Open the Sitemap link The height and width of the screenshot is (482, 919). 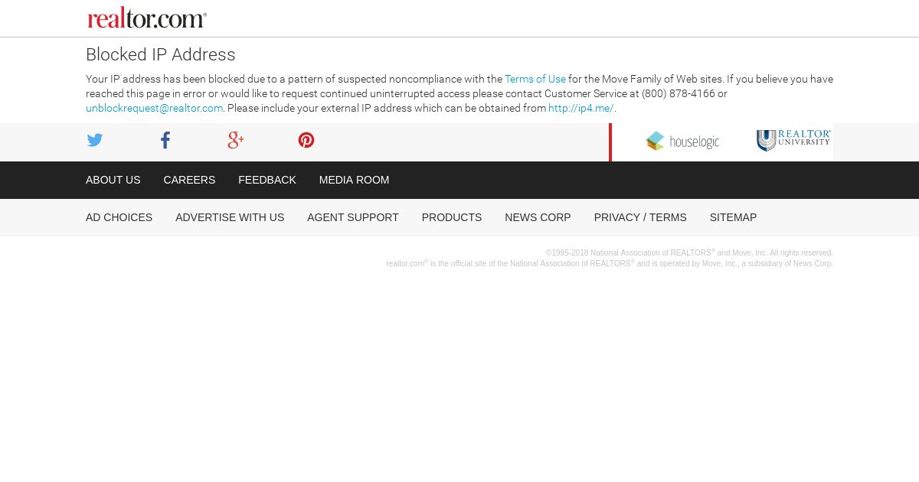(x=733, y=217)
